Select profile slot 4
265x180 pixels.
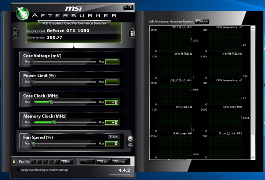pyautogui.click(x=51, y=162)
